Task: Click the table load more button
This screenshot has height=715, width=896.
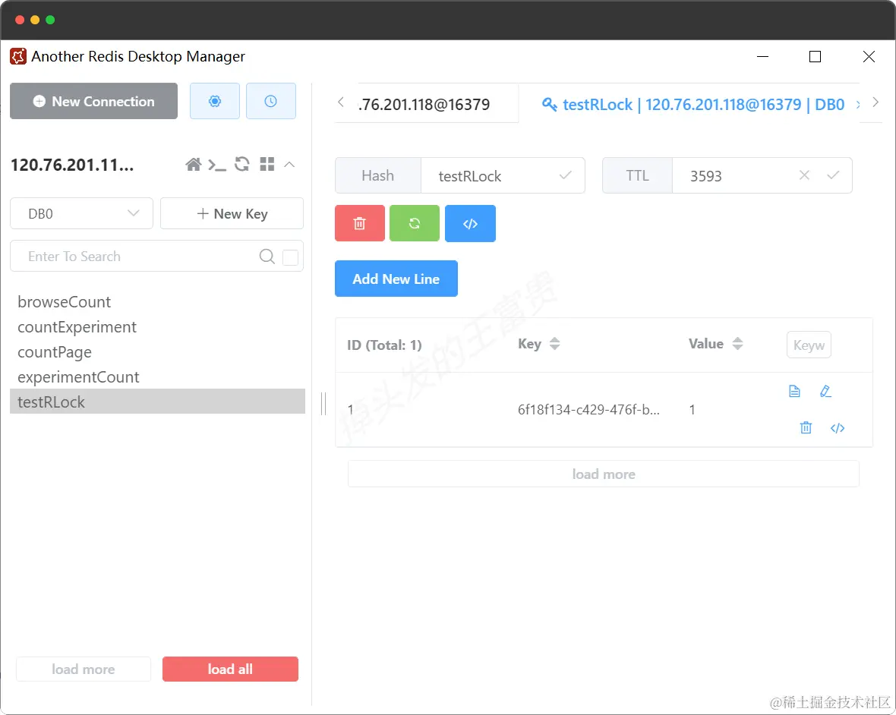Action: [604, 474]
